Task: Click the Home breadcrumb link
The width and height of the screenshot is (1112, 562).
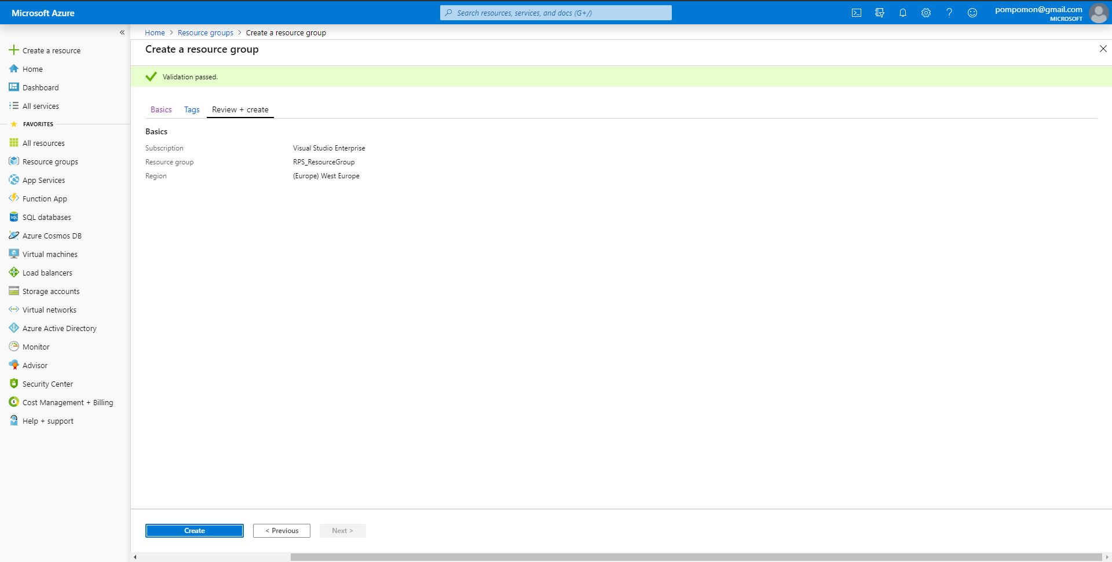Action: (155, 32)
